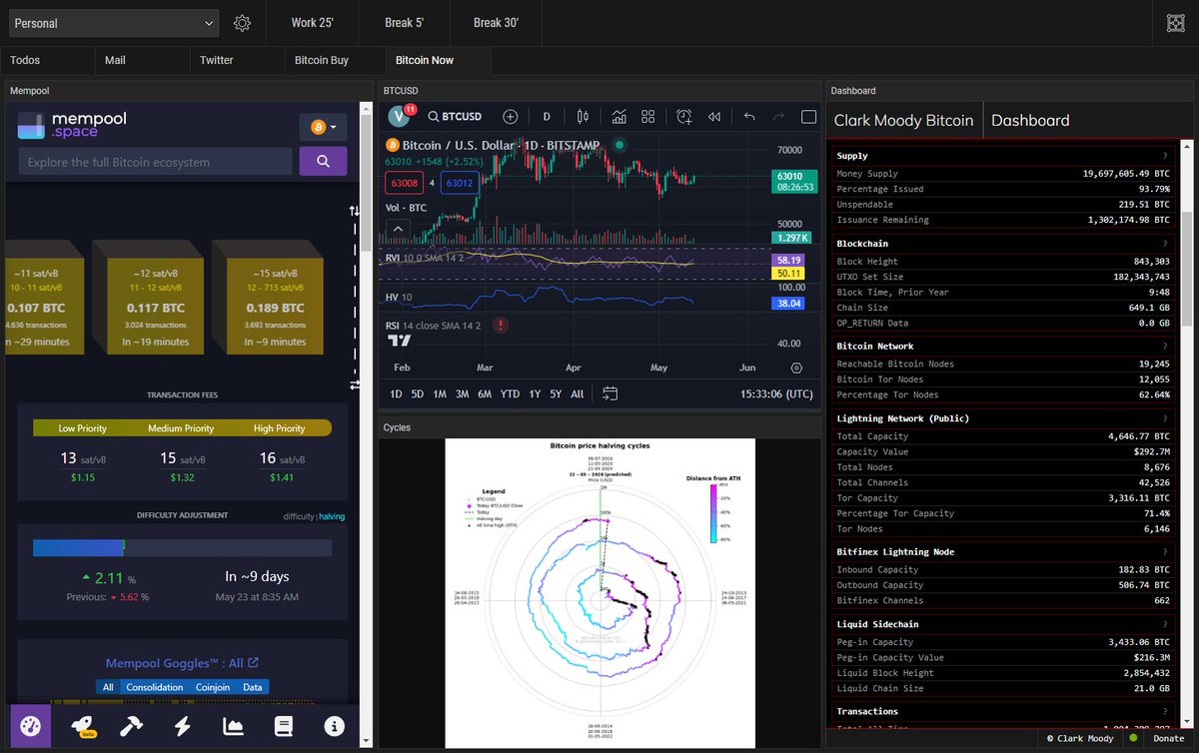This screenshot has height=753, width=1199.
Task: Click the red 63008 sell price button
Action: [x=404, y=183]
